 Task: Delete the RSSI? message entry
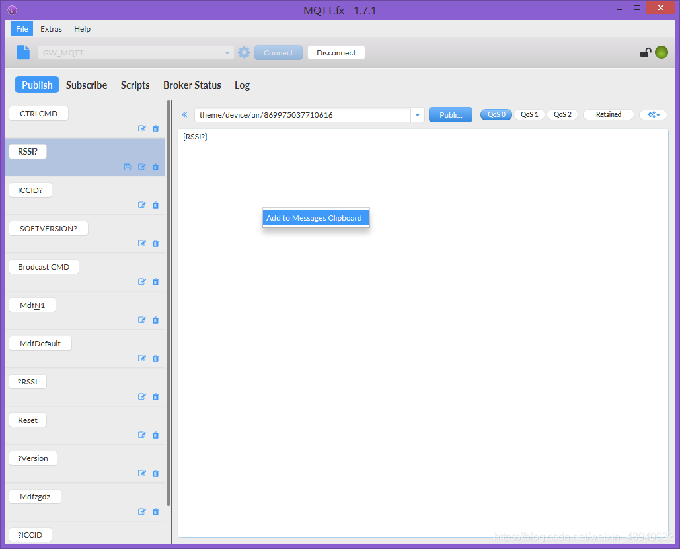[x=156, y=167]
